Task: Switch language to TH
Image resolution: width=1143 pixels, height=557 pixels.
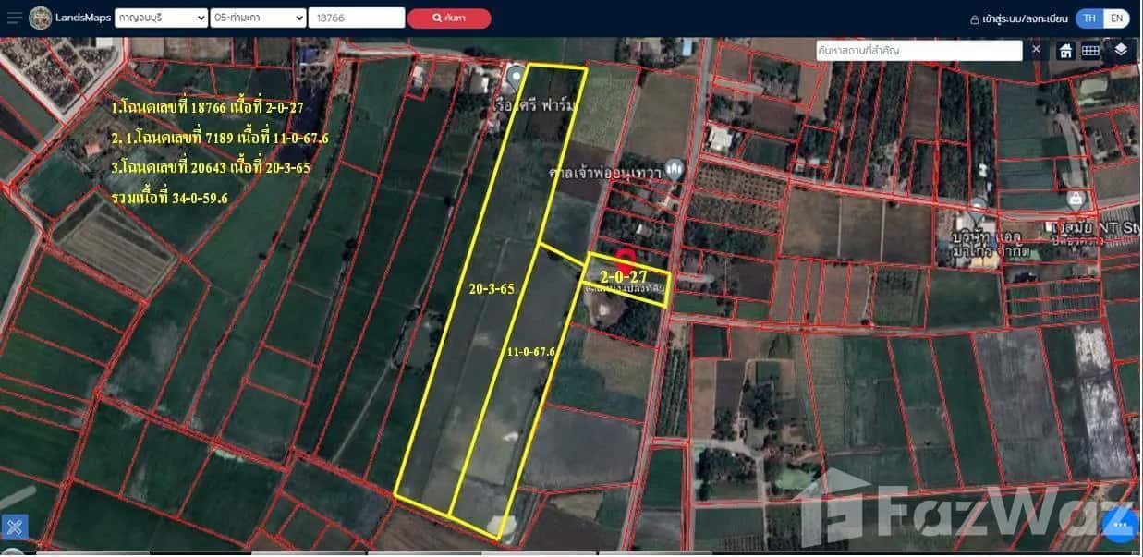Action: tap(1090, 18)
